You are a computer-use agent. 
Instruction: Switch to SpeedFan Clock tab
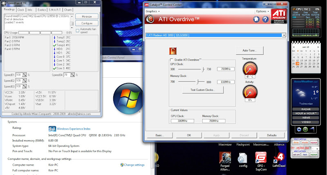tap(21, 10)
